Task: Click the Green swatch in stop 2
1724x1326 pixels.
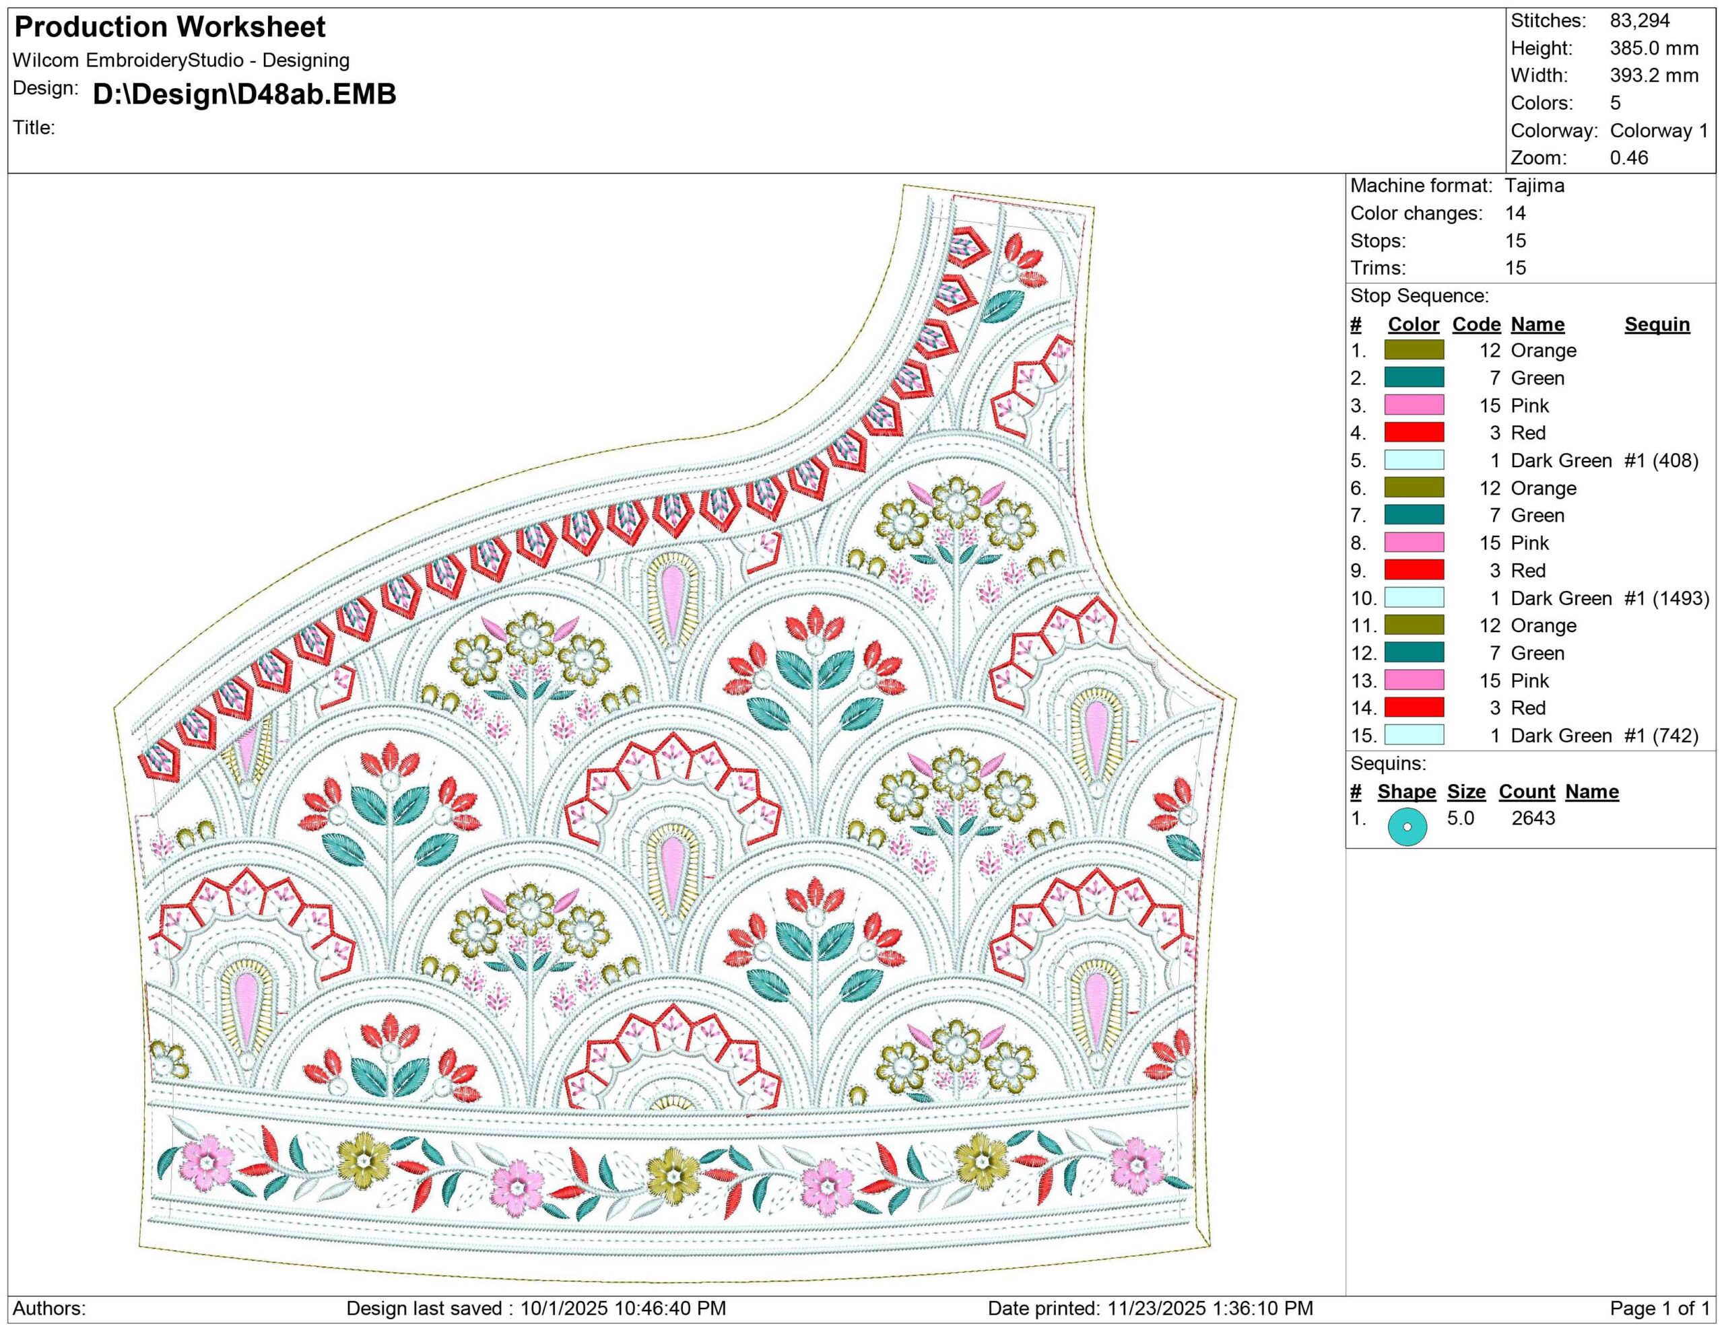Action: click(x=1414, y=378)
